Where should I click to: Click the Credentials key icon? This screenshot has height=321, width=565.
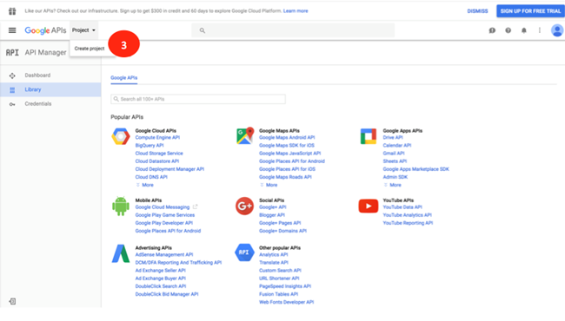[x=12, y=104]
